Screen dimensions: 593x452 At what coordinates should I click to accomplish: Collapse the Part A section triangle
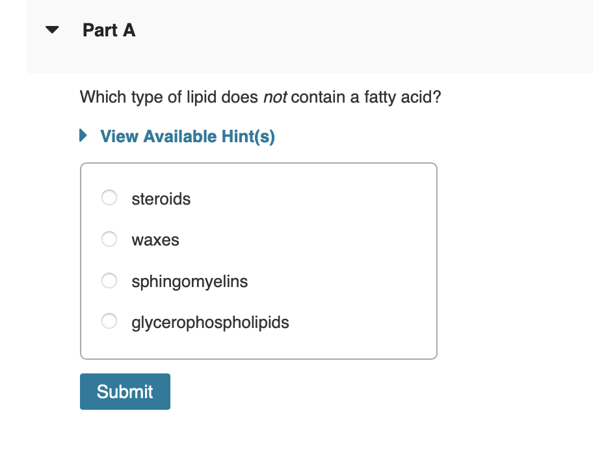click(x=52, y=30)
